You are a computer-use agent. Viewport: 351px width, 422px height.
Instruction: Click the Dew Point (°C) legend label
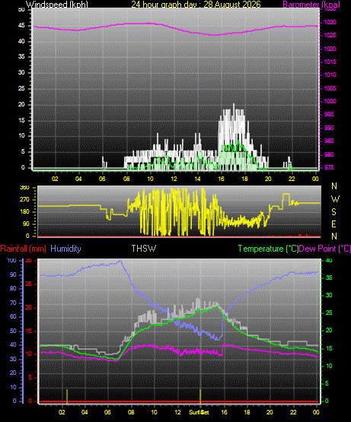click(325, 249)
